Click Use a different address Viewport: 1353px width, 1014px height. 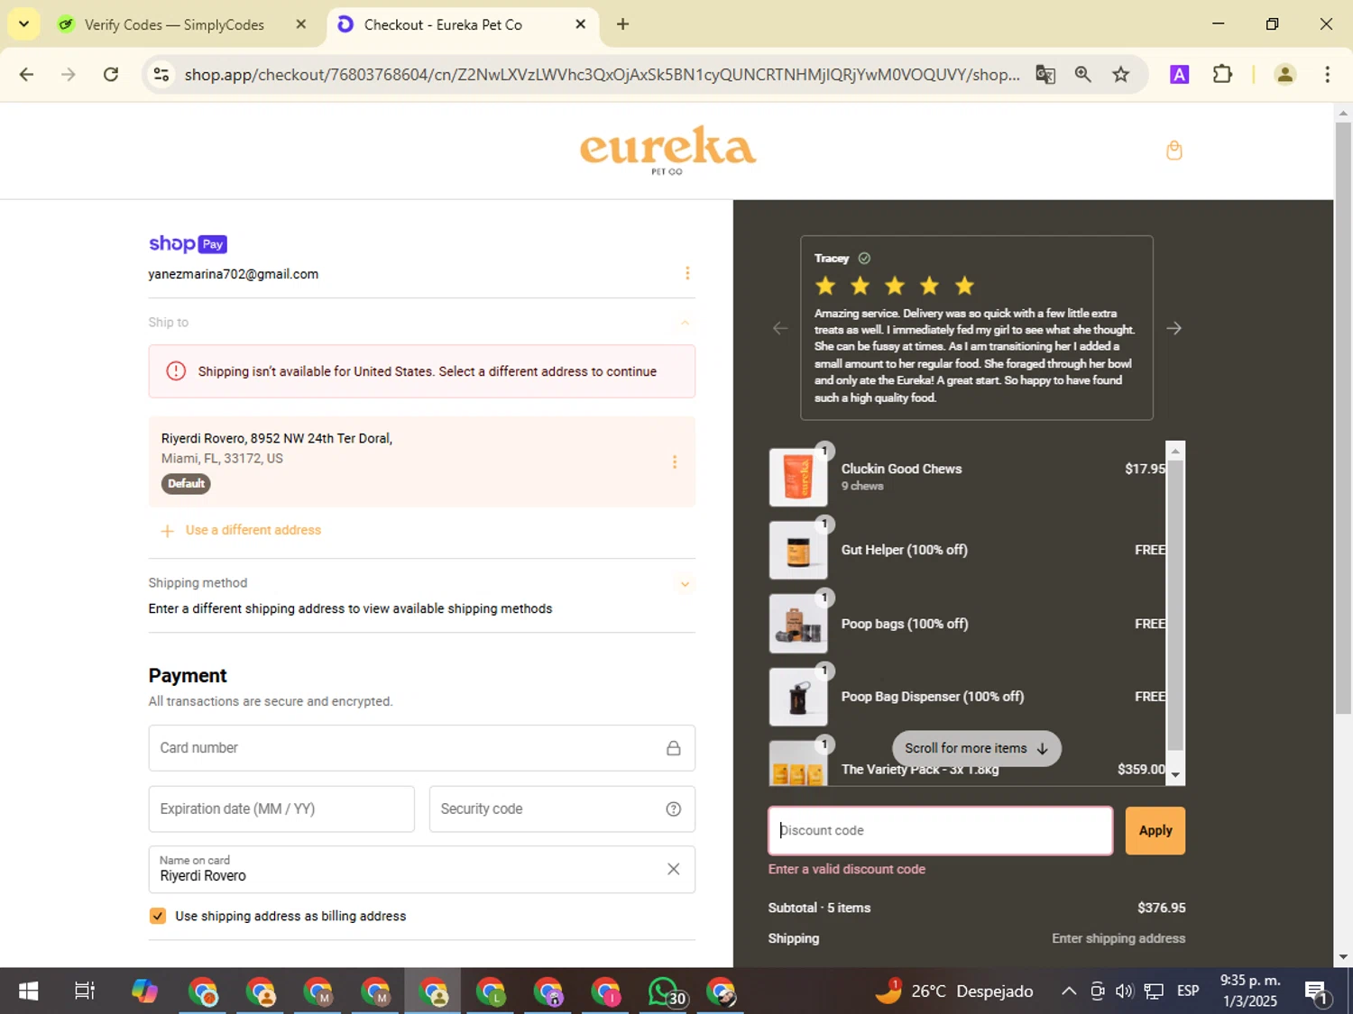click(253, 530)
